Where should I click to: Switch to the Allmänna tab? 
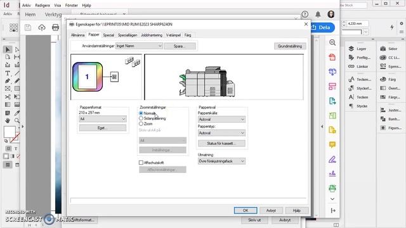click(x=77, y=35)
